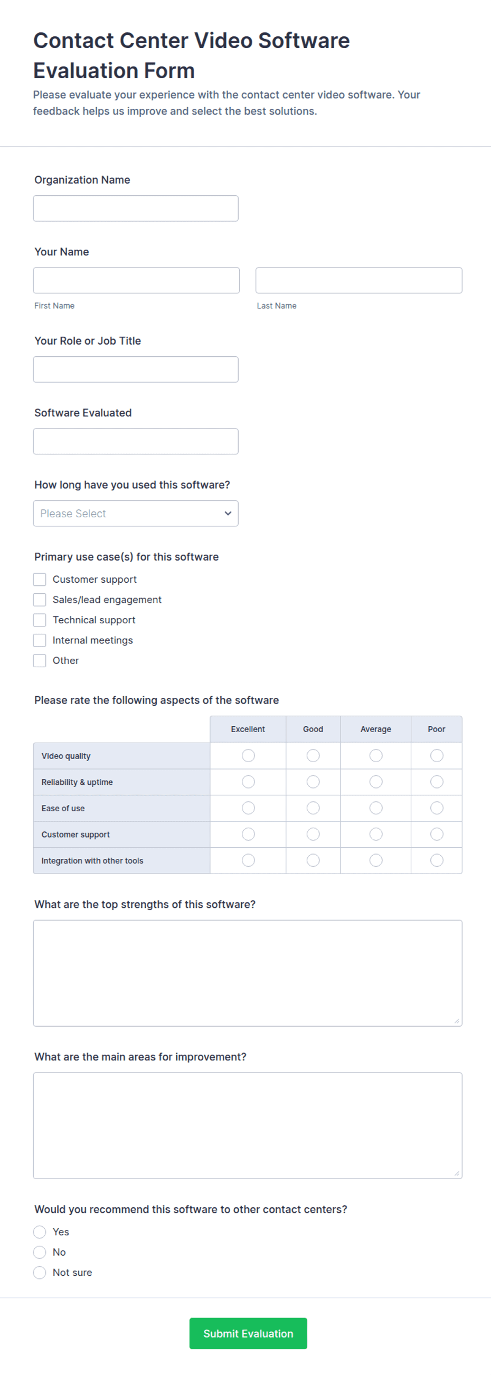Rate Ease of use as Average
The image size is (491, 1375).
point(376,808)
